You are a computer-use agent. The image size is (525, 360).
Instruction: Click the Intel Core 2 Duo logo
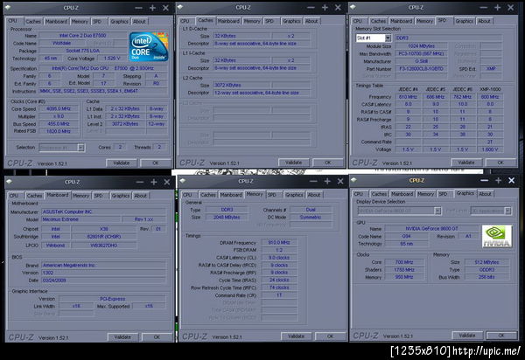click(149, 45)
